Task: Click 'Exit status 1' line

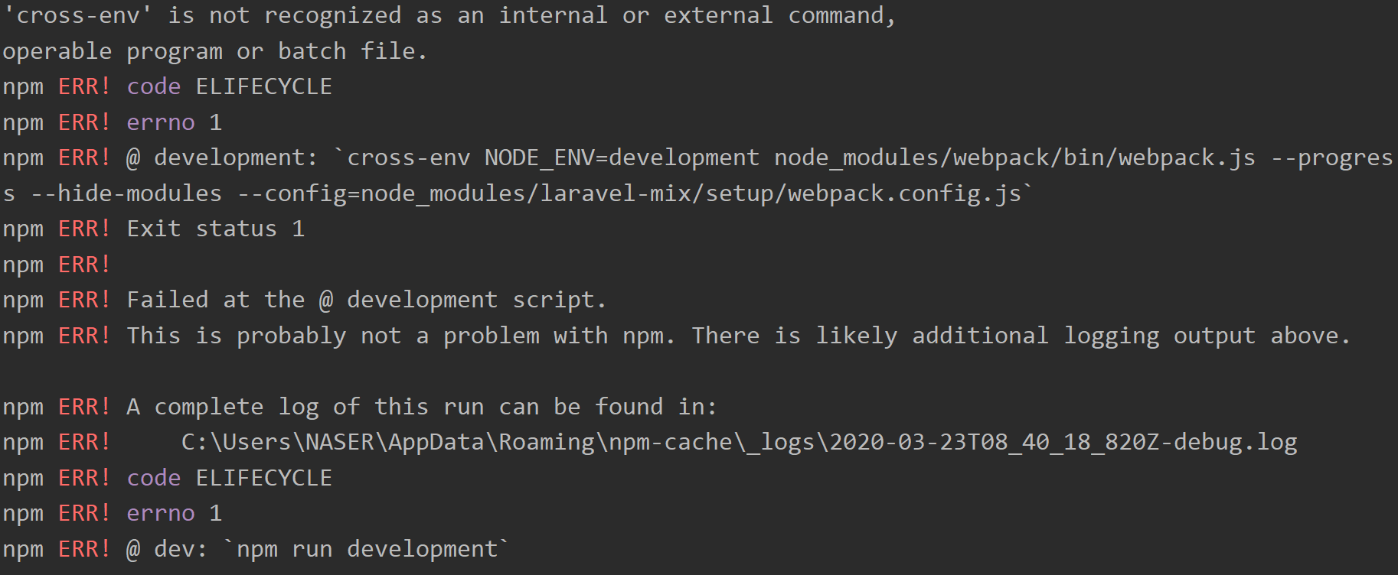Action: 215,229
